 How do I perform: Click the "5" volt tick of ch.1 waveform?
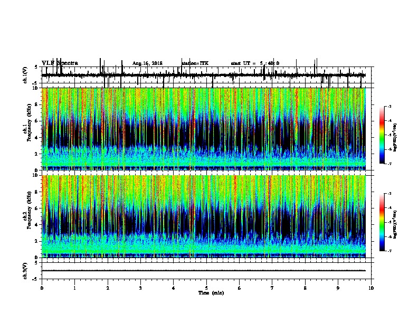[x=36, y=67]
